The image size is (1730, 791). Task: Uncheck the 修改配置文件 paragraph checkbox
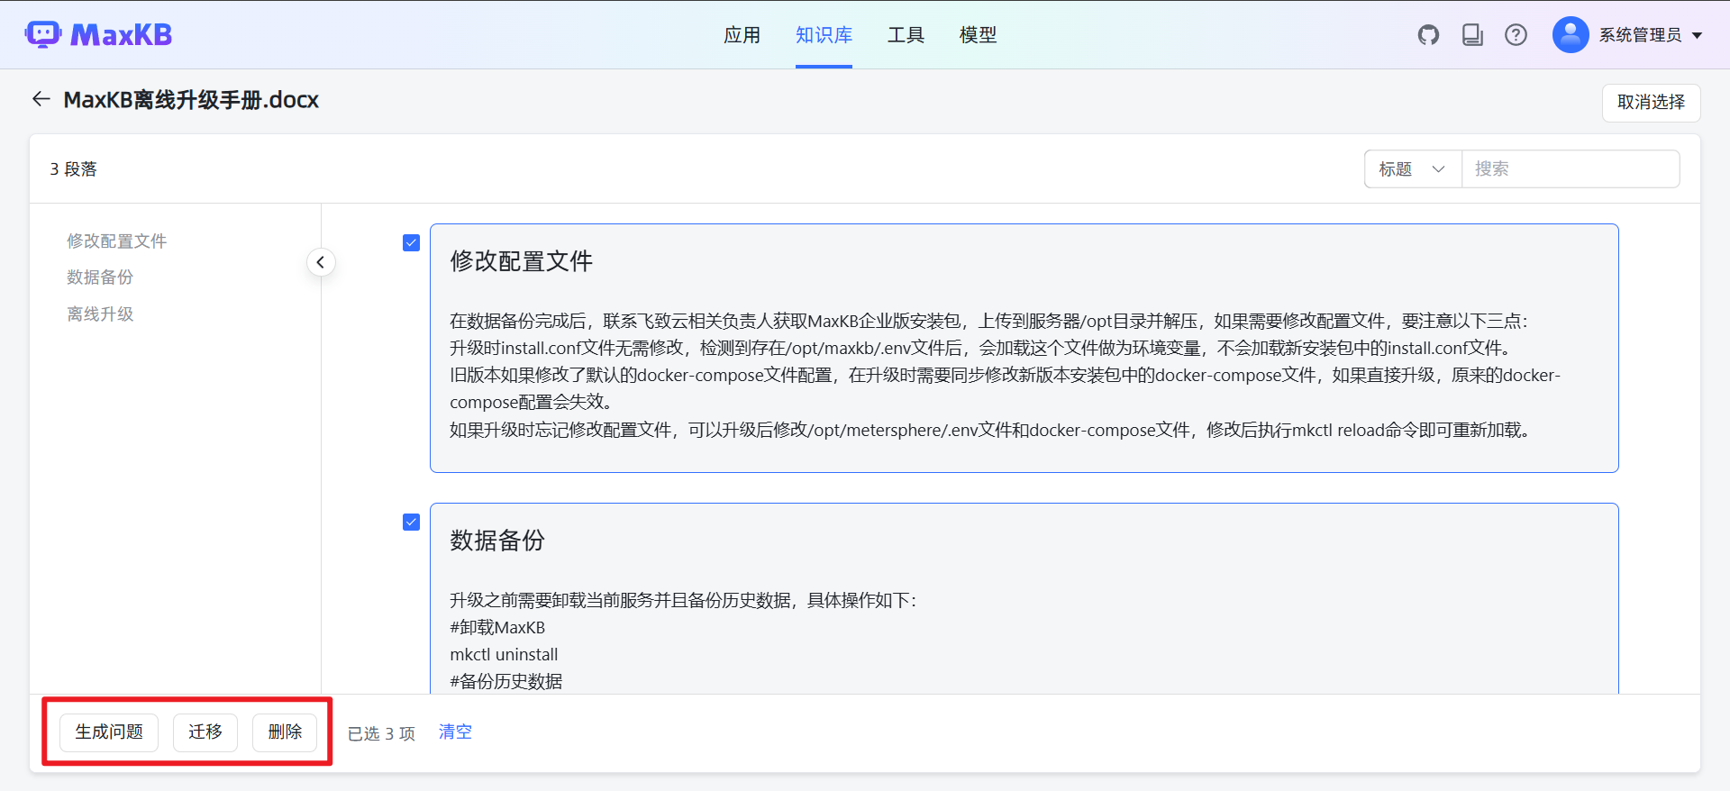[x=411, y=243]
